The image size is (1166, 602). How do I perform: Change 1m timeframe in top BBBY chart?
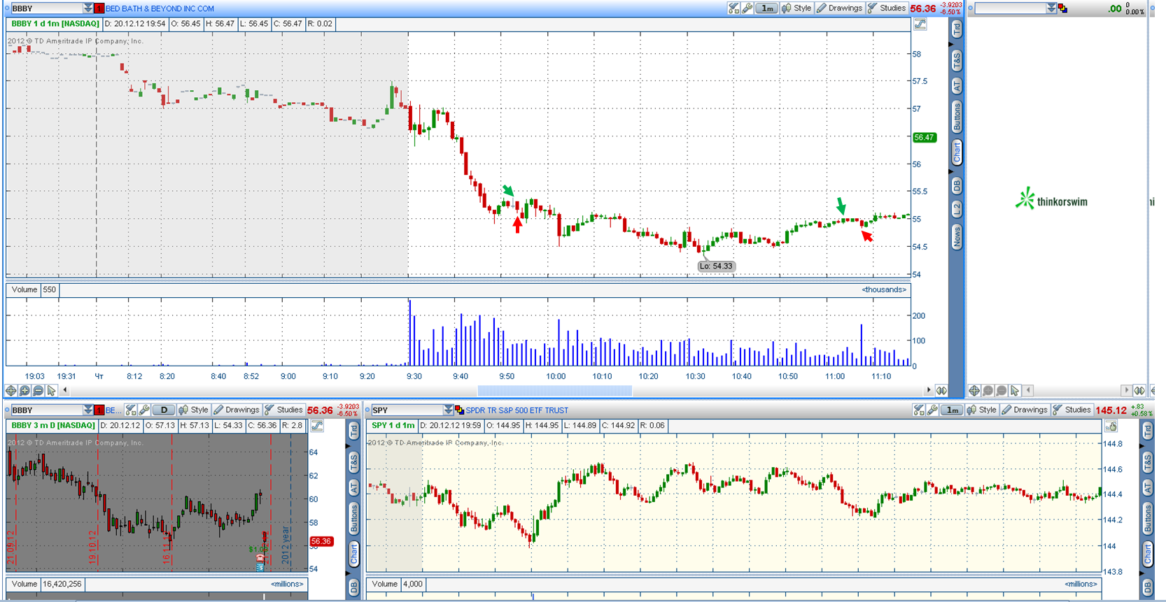point(767,8)
